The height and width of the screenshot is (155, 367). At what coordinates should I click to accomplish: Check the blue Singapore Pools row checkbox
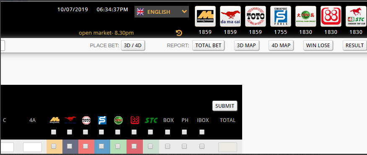(x=101, y=146)
